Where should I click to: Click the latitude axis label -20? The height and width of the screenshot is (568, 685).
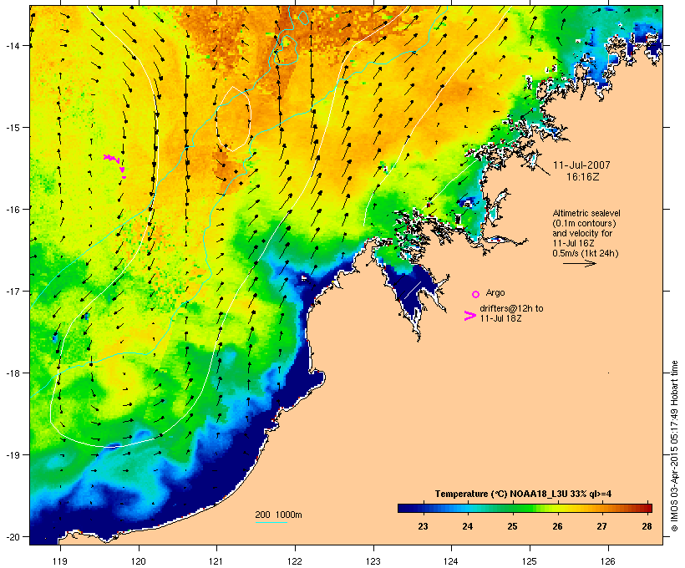click(x=13, y=536)
